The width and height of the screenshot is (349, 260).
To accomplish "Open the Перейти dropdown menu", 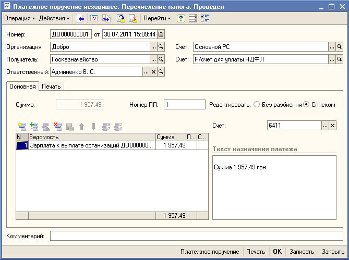I will tap(157, 18).
